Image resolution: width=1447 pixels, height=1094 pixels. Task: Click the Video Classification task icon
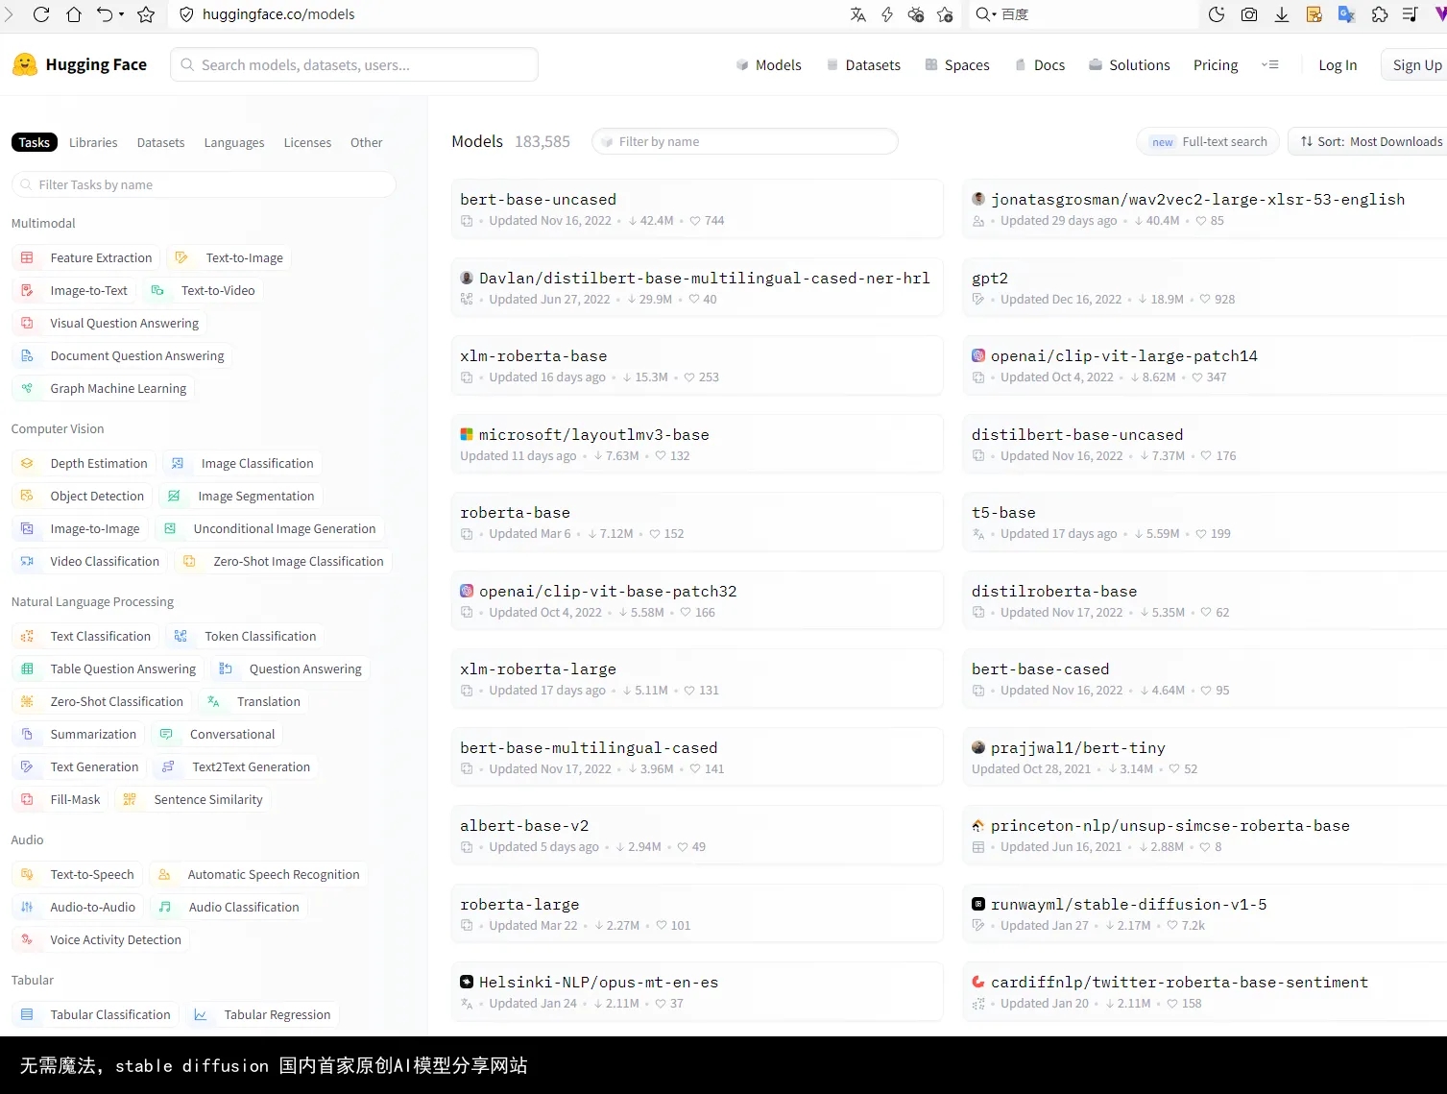(x=27, y=561)
